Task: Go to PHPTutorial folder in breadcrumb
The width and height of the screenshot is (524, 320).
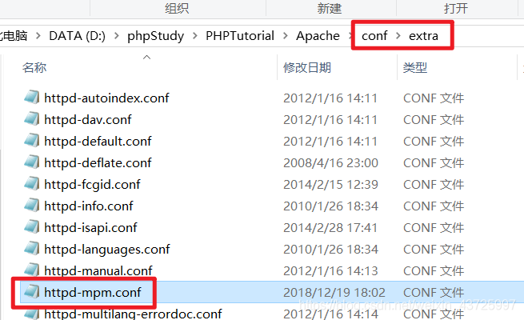Action: click(x=240, y=36)
